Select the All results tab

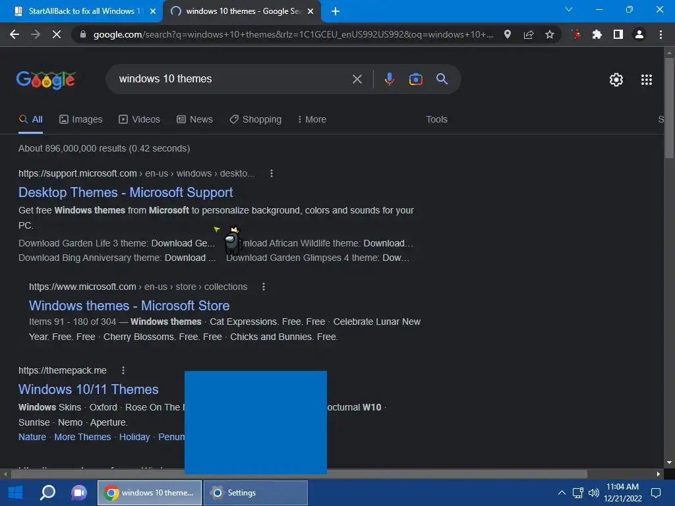coord(30,120)
